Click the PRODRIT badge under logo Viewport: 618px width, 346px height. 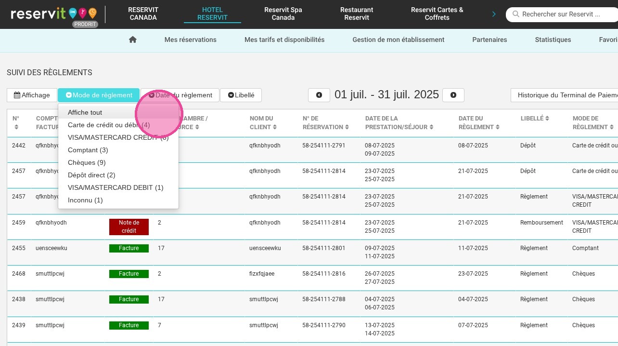coord(85,24)
